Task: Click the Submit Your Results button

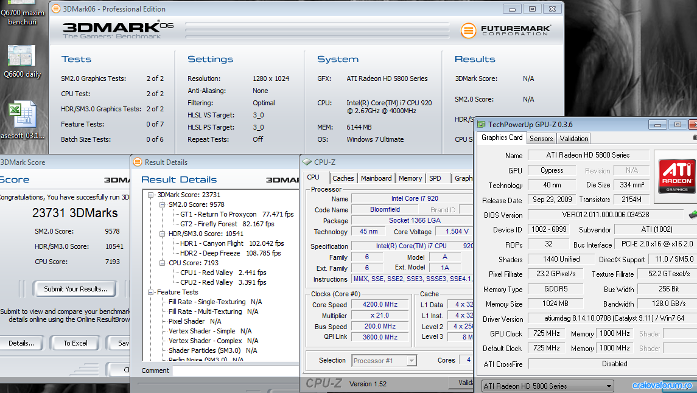Action: coord(75,289)
